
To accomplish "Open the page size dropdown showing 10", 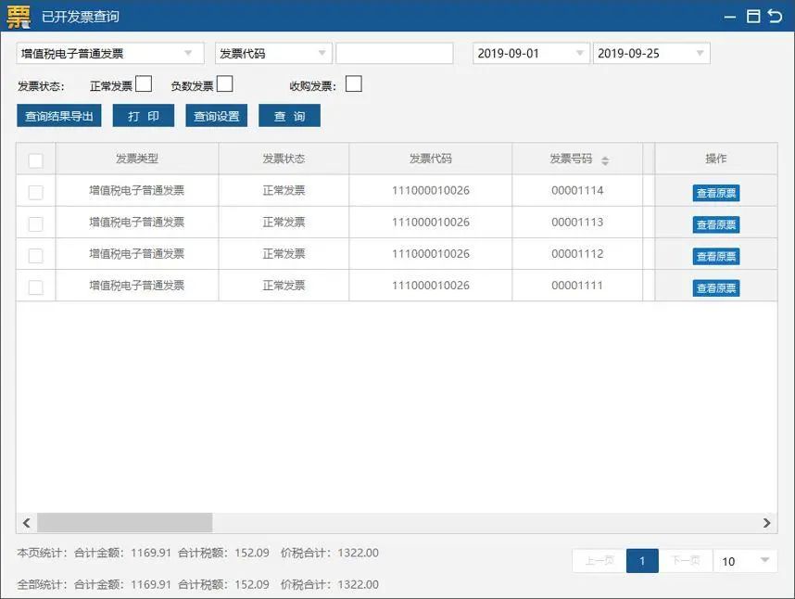I will [745, 561].
